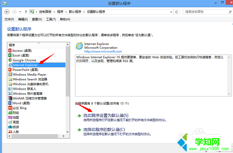This screenshot has height=153, width=233.
Task: Open the 文件(F) menu
Action: point(9,19)
